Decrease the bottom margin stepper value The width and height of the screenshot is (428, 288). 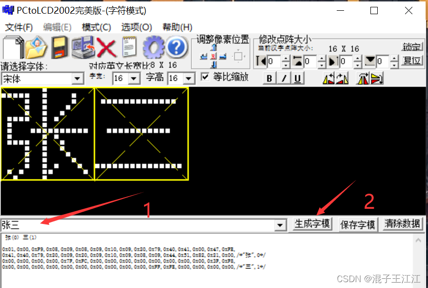tap(394, 65)
